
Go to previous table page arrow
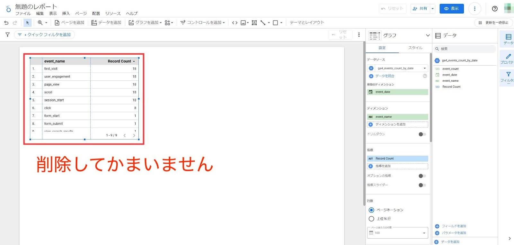pyautogui.click(x=125, y=135)
